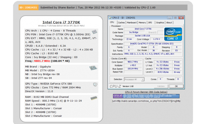Click the Level 3 value 8192 KBytes

[163, 72]
